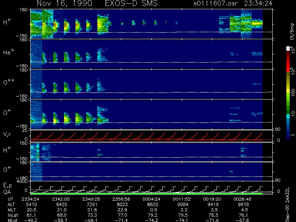Image resolution: width=296 pixels, height=222 pixels.
Task: Click the yellow color bar segment near 100
Action: 288,91
